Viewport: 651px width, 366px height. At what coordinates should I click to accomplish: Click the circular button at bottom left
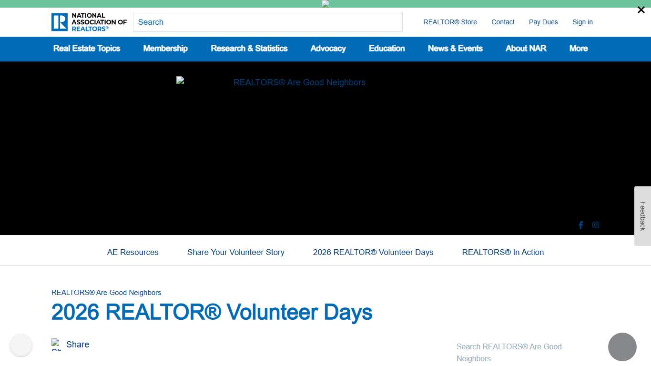21,345
